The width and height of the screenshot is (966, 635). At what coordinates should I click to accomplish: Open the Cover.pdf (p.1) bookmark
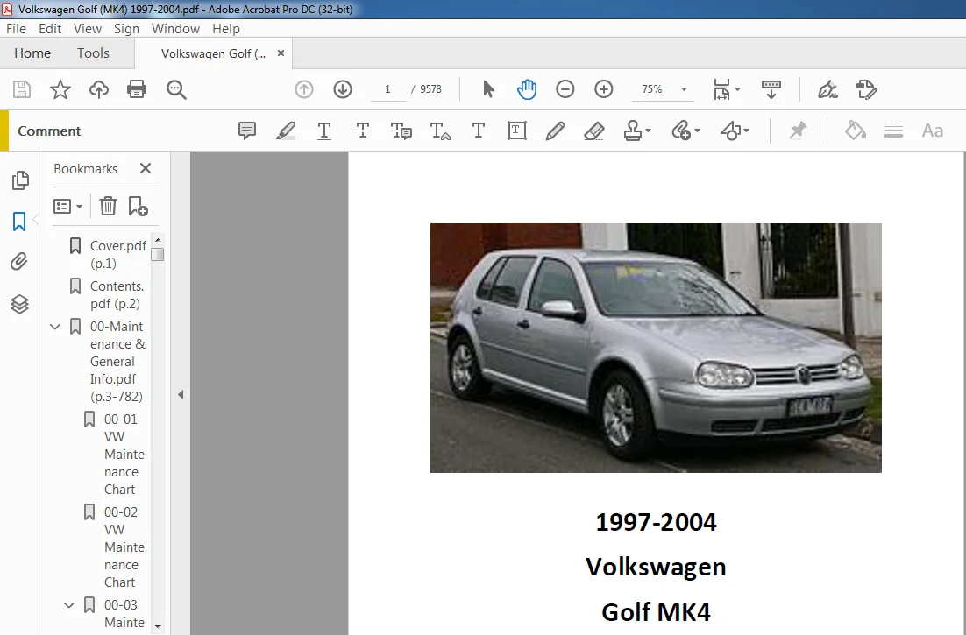118,255
